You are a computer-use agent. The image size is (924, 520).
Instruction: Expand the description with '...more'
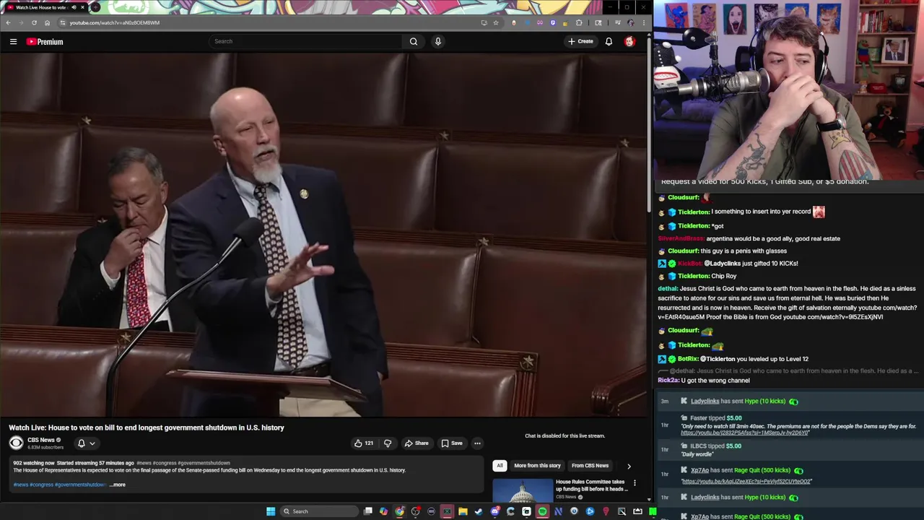pos(118,485)
